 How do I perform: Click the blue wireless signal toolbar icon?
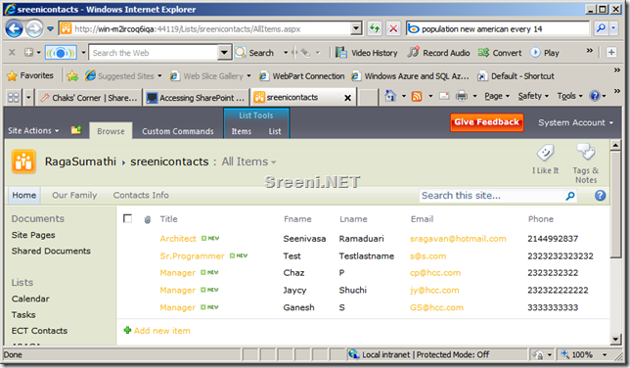[61, 53]
